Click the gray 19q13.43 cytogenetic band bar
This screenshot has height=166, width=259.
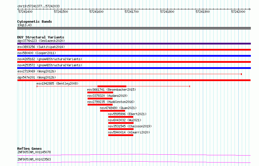[134, 28]
